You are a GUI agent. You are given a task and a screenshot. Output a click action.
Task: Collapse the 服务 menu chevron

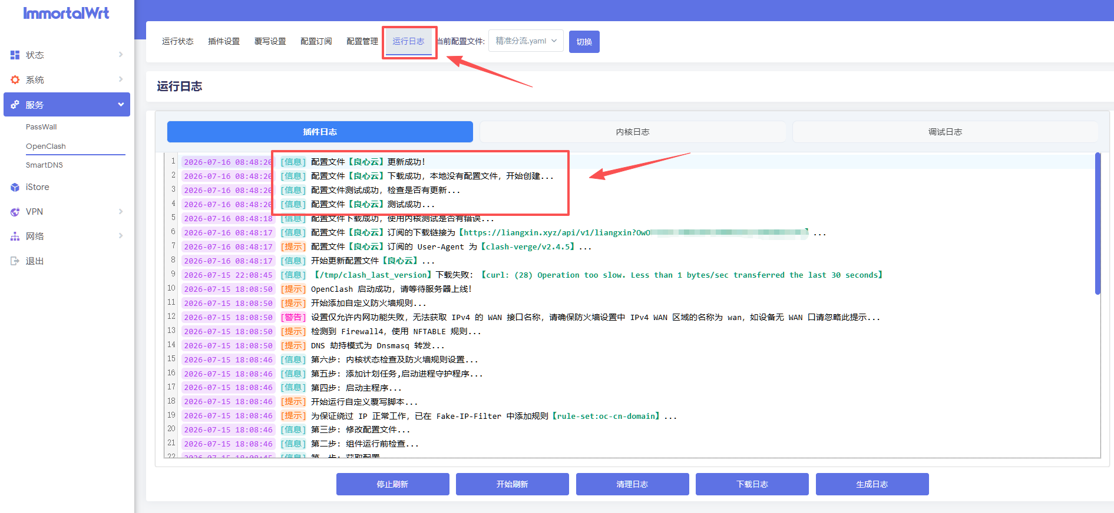[x=121, y=105]
